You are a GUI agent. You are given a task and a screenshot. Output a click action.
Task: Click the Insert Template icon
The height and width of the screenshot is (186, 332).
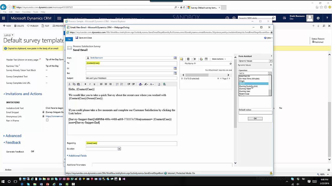pyautogui.click(x=159, y=84)
